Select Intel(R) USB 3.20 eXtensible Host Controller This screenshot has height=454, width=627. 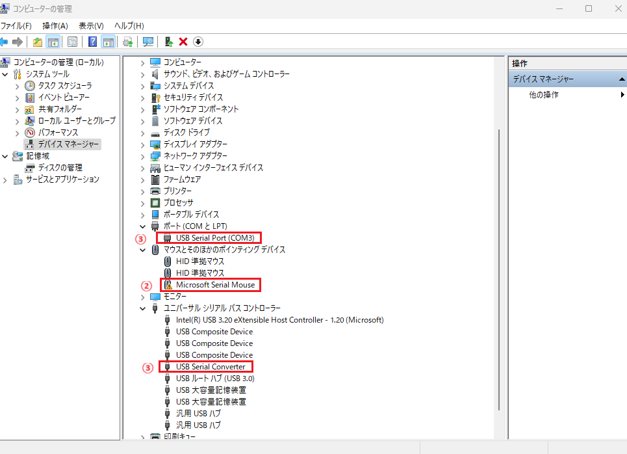[x=279, y=320]
